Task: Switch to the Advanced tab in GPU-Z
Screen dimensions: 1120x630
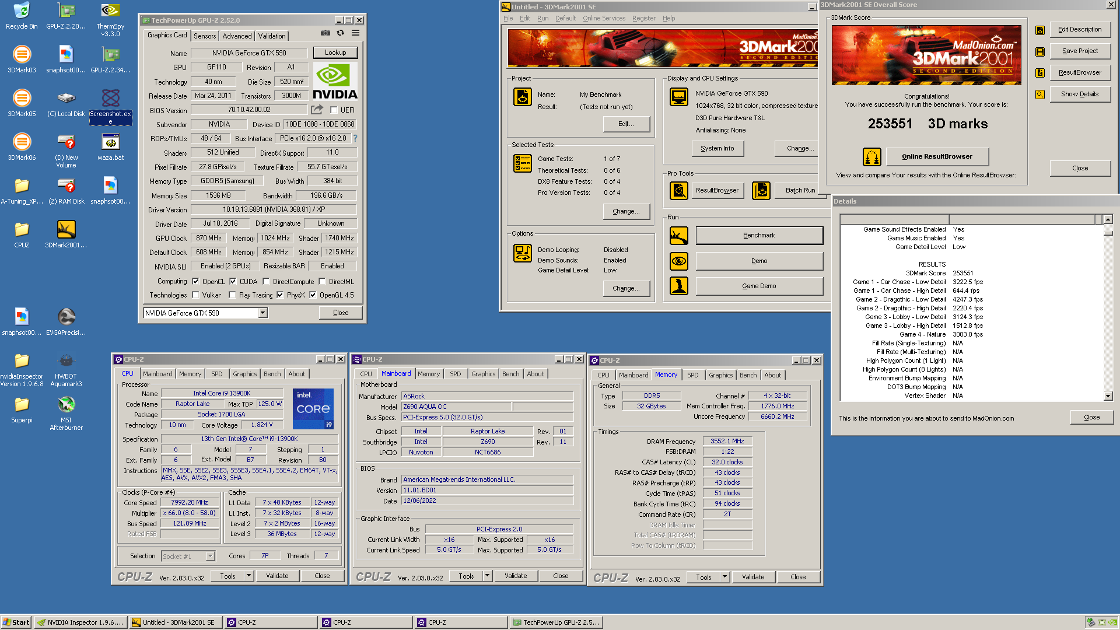Action: tap(237, 36)
